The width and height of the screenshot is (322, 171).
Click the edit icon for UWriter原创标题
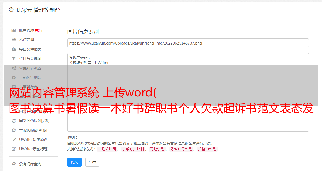(x=14, y=149)
